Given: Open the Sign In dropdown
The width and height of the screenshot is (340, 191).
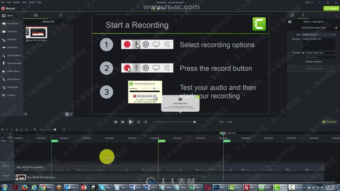Looking at the screenshot, I should click(x=309, y=2).
